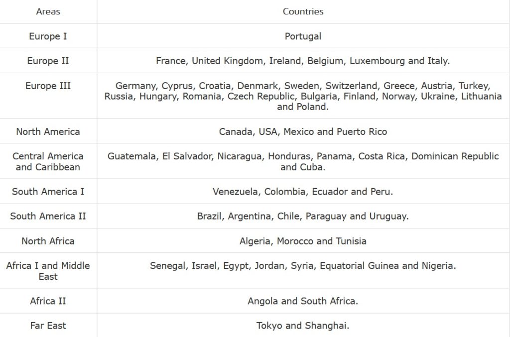The image size is (510, 337).
Task: Select the Europe II area cell
Action: pyautogui.click(x=48, y=61)
